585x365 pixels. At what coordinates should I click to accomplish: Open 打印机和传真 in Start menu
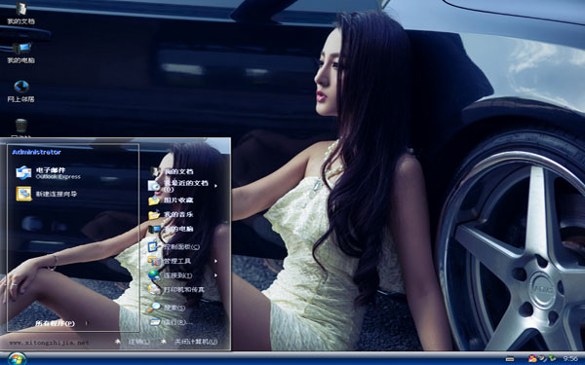click(176, 289)
